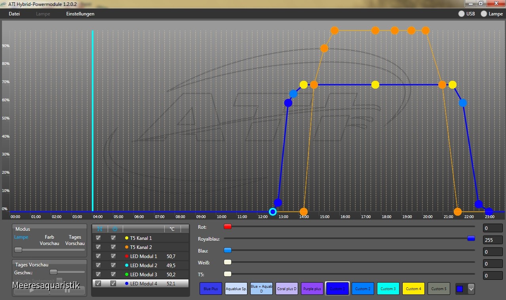
Task: Apply the Coral plus D preset
Action: (x=287, y=289)
